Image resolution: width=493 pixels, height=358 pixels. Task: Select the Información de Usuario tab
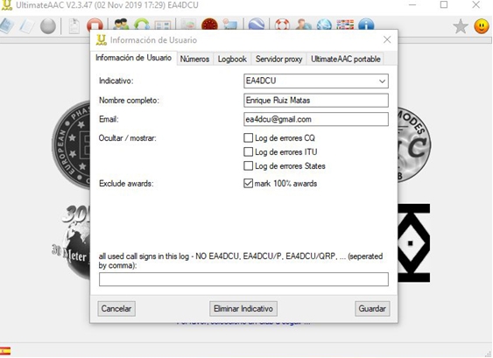click(133, 58)
